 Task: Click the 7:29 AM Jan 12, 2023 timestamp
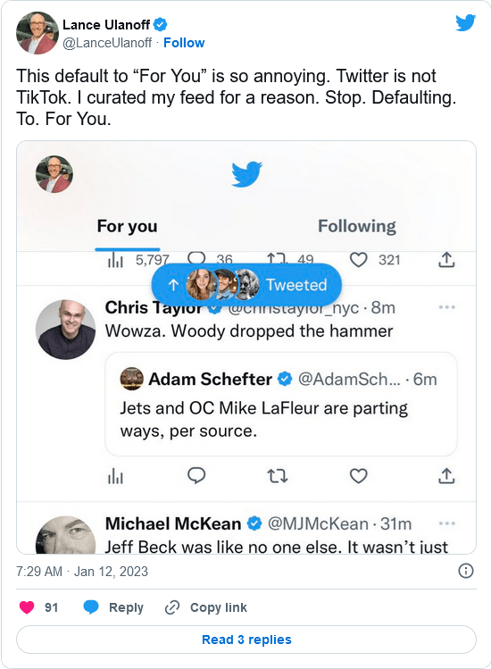coord(82,572)
